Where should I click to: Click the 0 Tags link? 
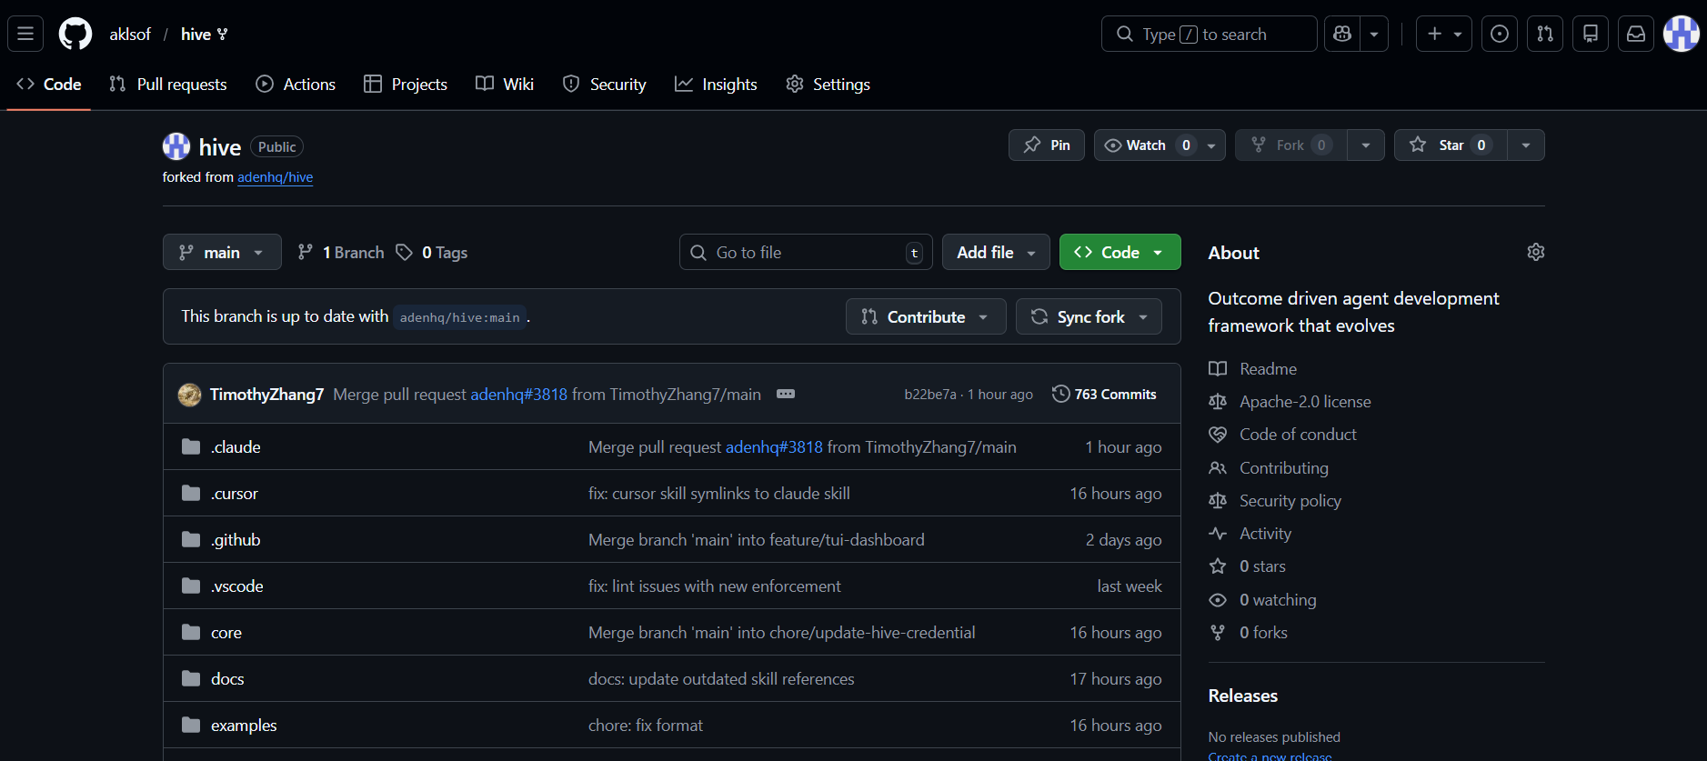(432, 252)
